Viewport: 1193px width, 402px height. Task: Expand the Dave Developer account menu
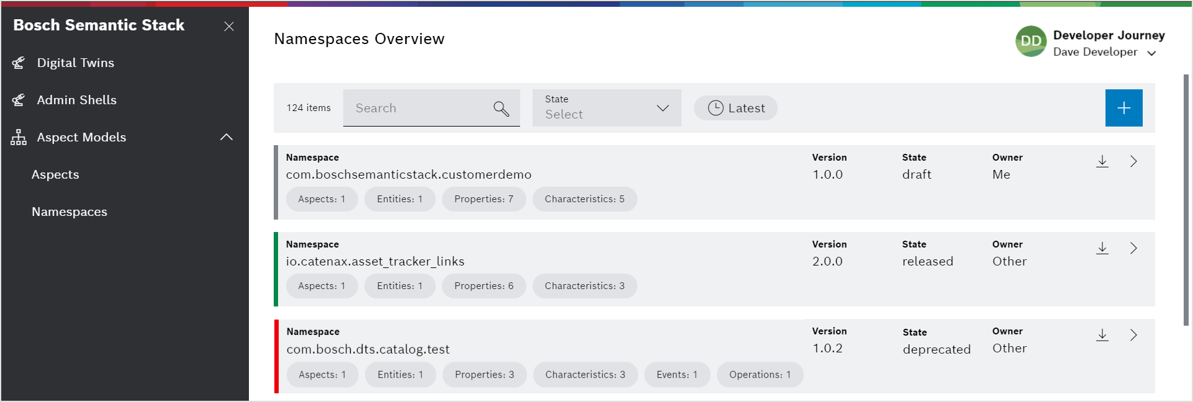[1151, 53]
